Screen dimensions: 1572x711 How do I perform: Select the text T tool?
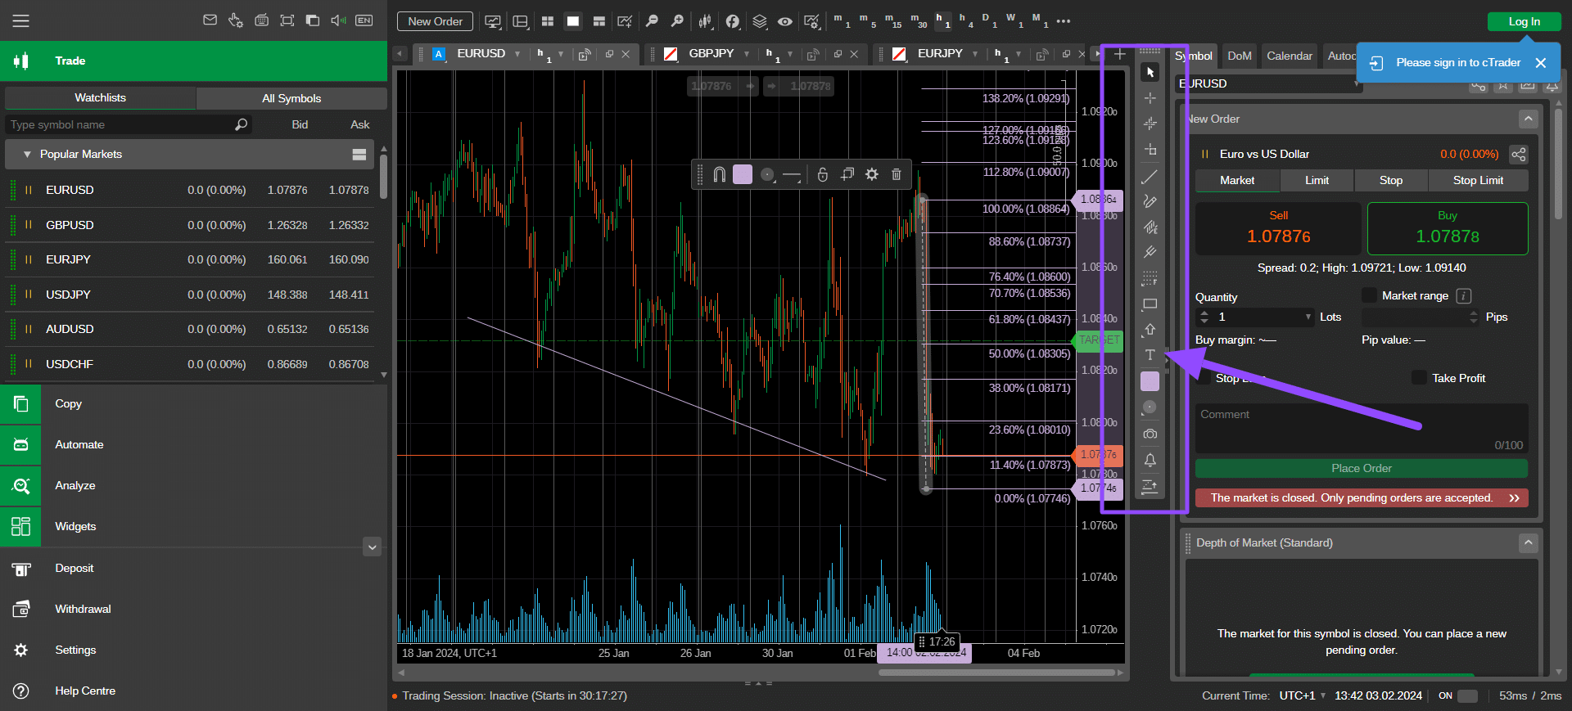[1150, 354]
